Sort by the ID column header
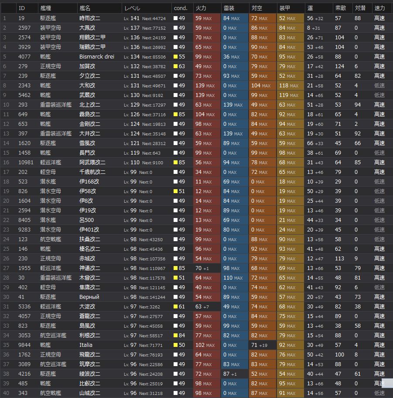393x398 pixels. (27, 8)
